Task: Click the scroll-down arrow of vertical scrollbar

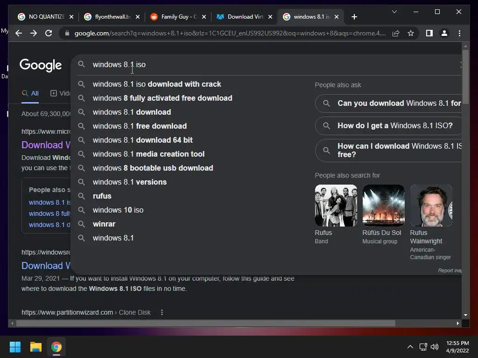Action: click(x=465, y=315)
